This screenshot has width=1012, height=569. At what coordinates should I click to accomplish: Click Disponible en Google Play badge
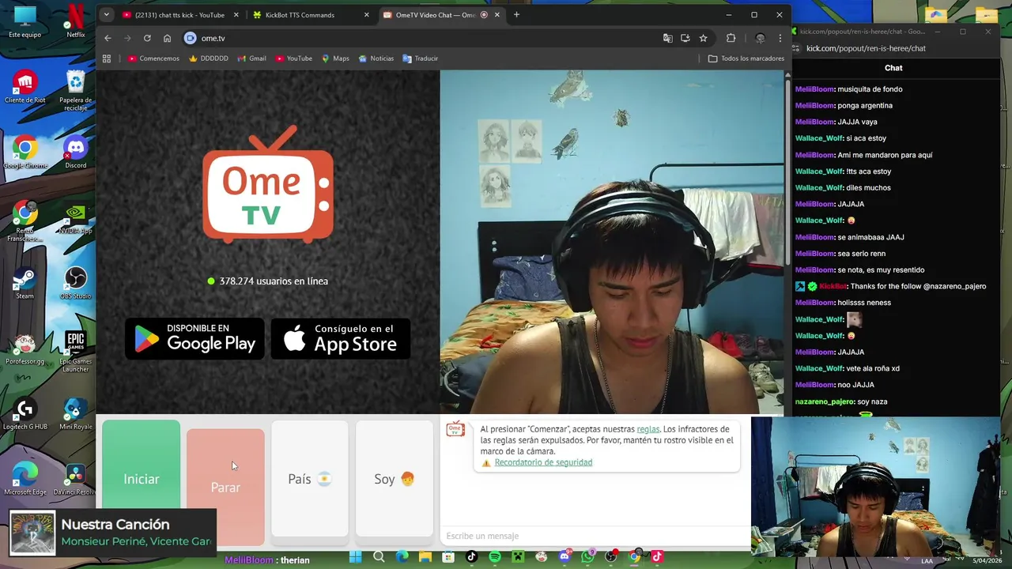(194, 338)
